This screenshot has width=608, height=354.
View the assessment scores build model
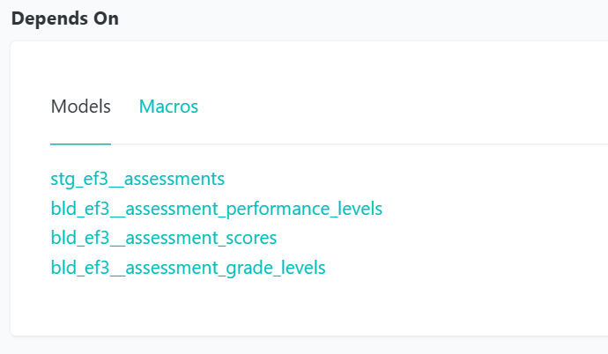click(164, 238)
